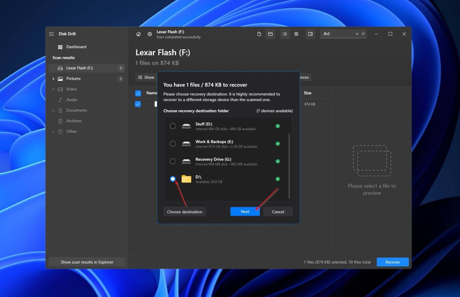Click the Choose destination button
Viewport: 460px width, 297px height.
[x=184, y=212]
